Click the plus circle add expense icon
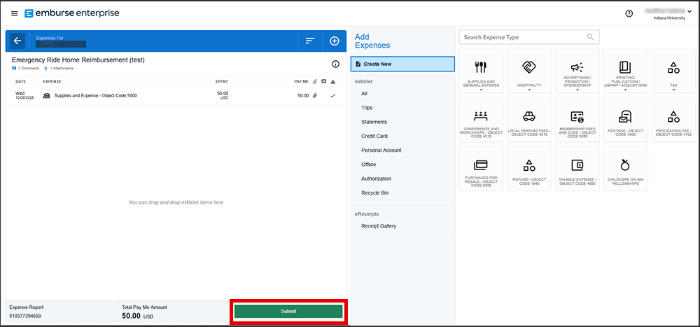Screen dimensions: 700x327 334,41
